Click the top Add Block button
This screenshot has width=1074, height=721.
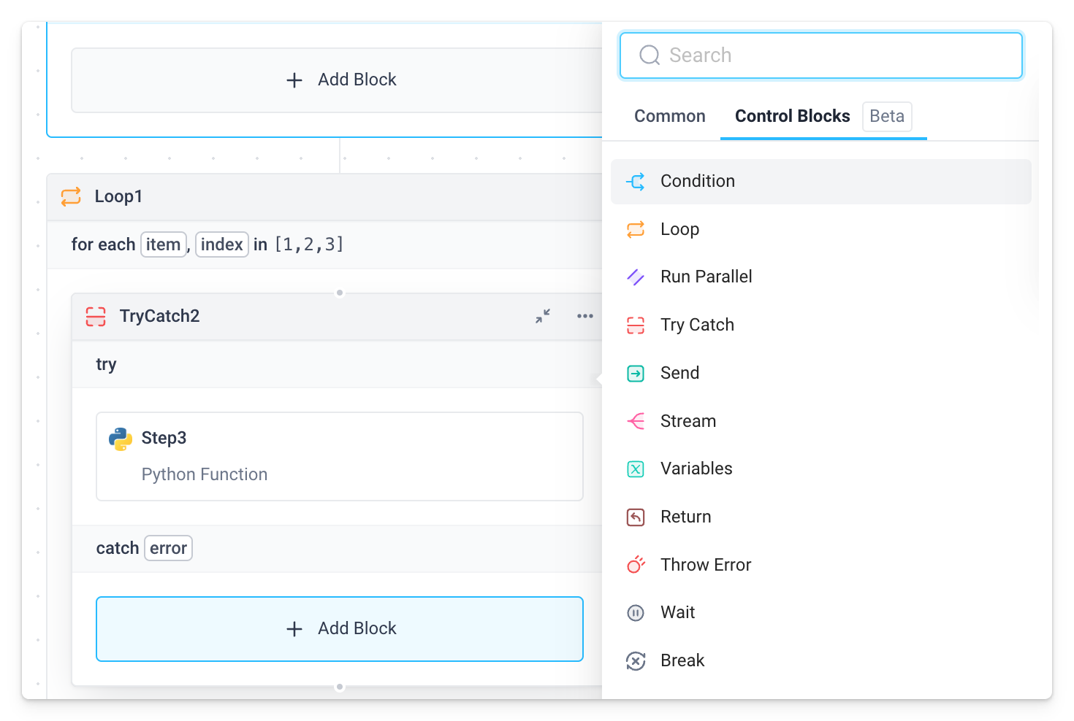(340, 80)
